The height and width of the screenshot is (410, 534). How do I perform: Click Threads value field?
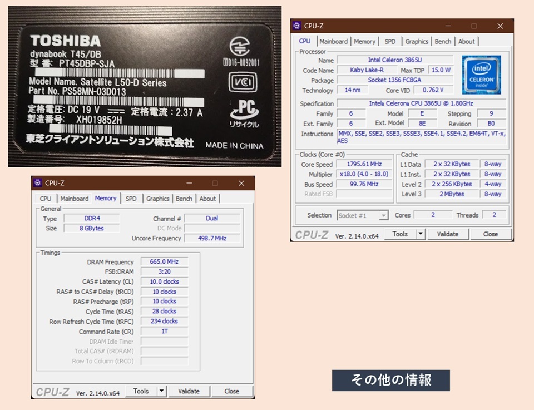tap(494, 215)
